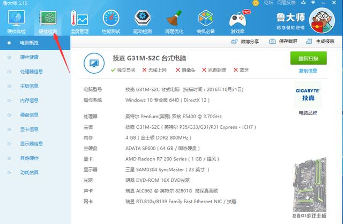Click AMD Radeon R7 200 Series value
The width and height of the screenshot is (343, 224).
172,159
